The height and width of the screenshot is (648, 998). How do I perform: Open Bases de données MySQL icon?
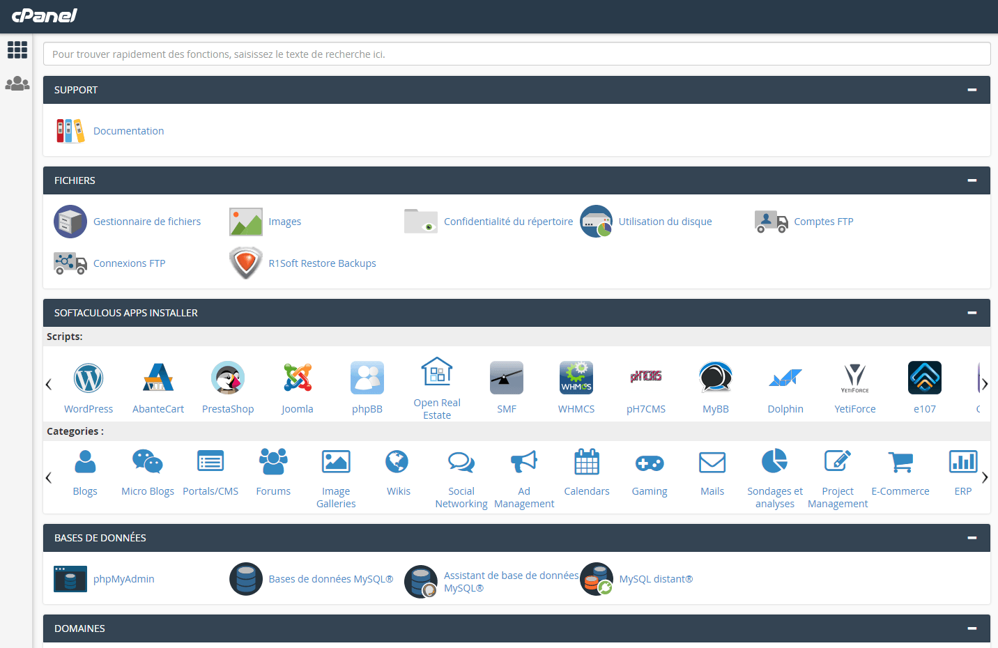click(246, 579)
